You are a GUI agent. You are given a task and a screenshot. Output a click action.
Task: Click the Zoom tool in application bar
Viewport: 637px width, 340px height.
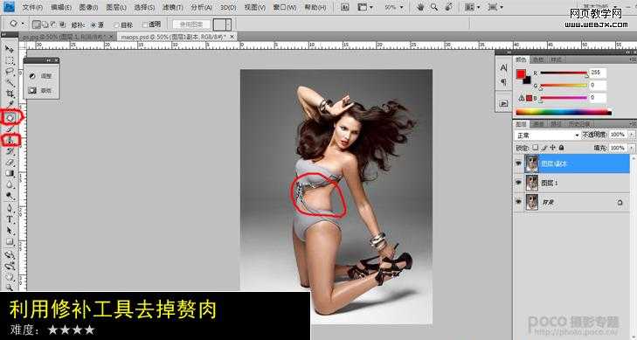[x=434, y=7]
